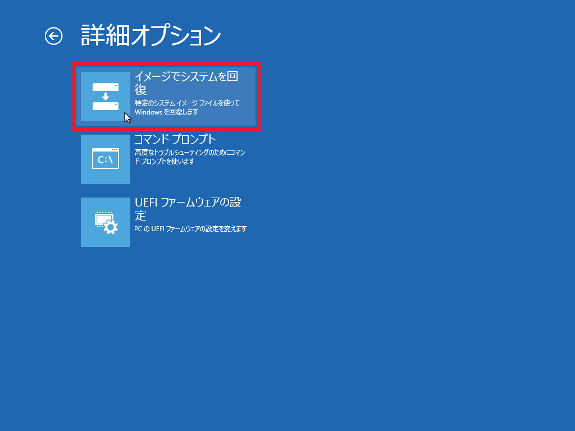Select the UEFI firmware chip-and-gear icon
This screenshot has width=575, height=431.
[x=106, y=222]
